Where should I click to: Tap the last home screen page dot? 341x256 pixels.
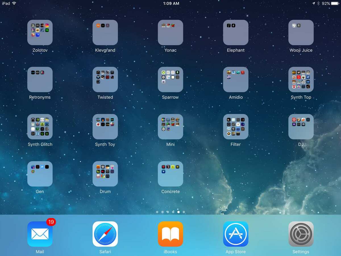(x=184, y=212)
